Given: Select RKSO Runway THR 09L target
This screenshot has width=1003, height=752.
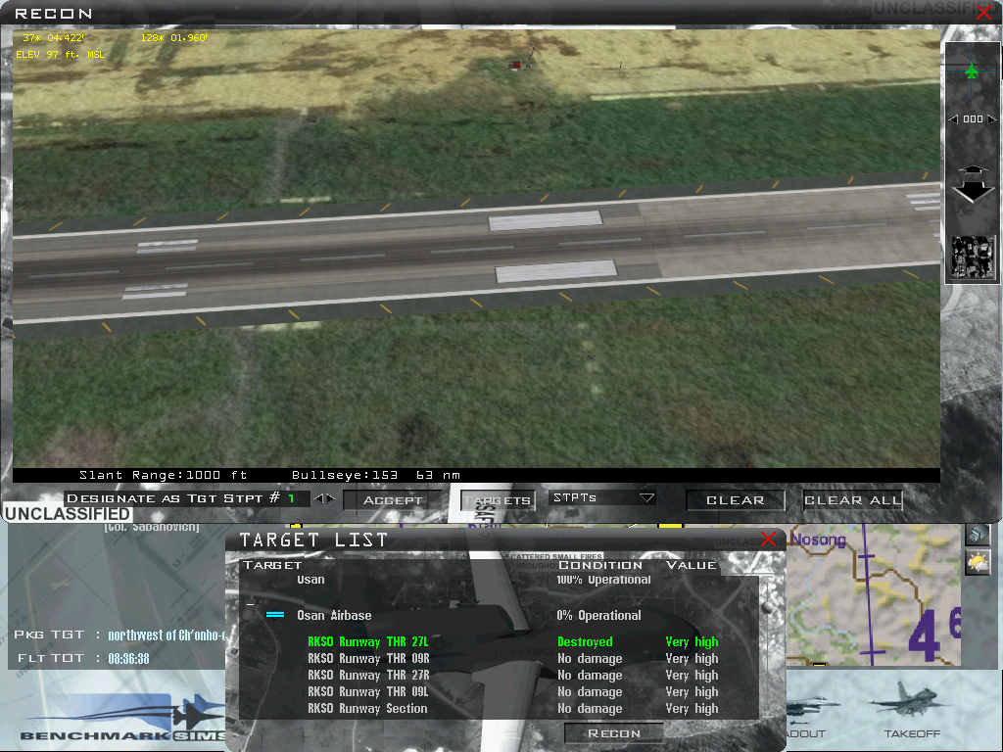Looking at the screenshot, I should click(x=368, y=691).
